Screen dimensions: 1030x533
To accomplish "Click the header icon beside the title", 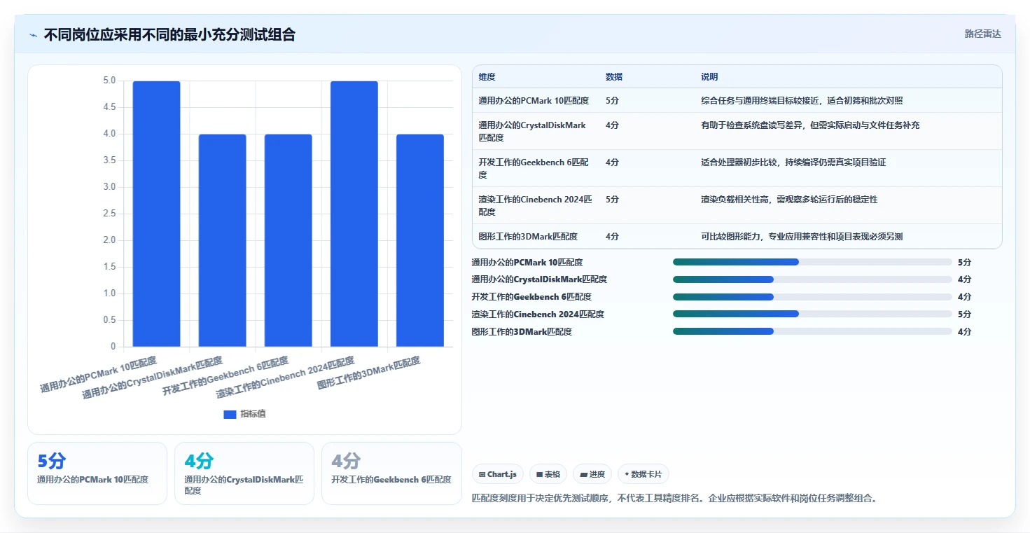I will (x=33, y=35).
